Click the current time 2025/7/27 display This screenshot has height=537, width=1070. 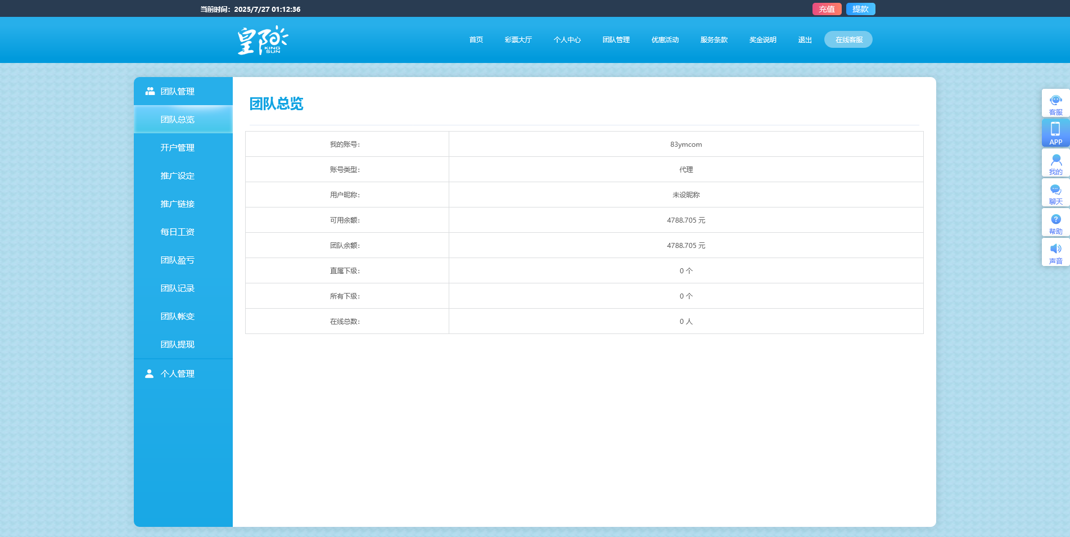tap(250, 9)
